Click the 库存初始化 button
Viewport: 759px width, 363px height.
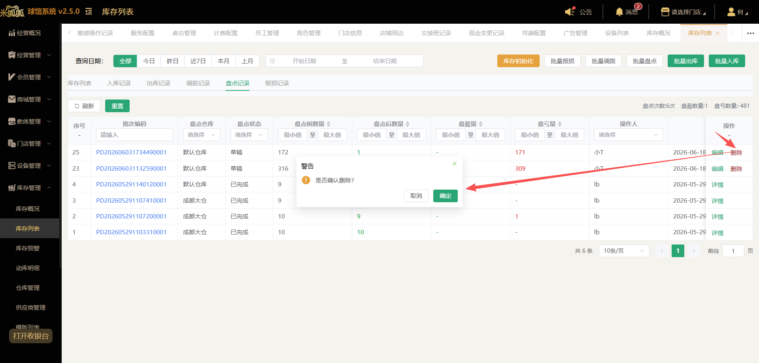(x=518, y=61)
